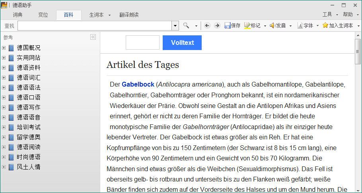Screen dimensions: 362x193
Task: Expand the 德语语法 tree node
Action: 4,88
